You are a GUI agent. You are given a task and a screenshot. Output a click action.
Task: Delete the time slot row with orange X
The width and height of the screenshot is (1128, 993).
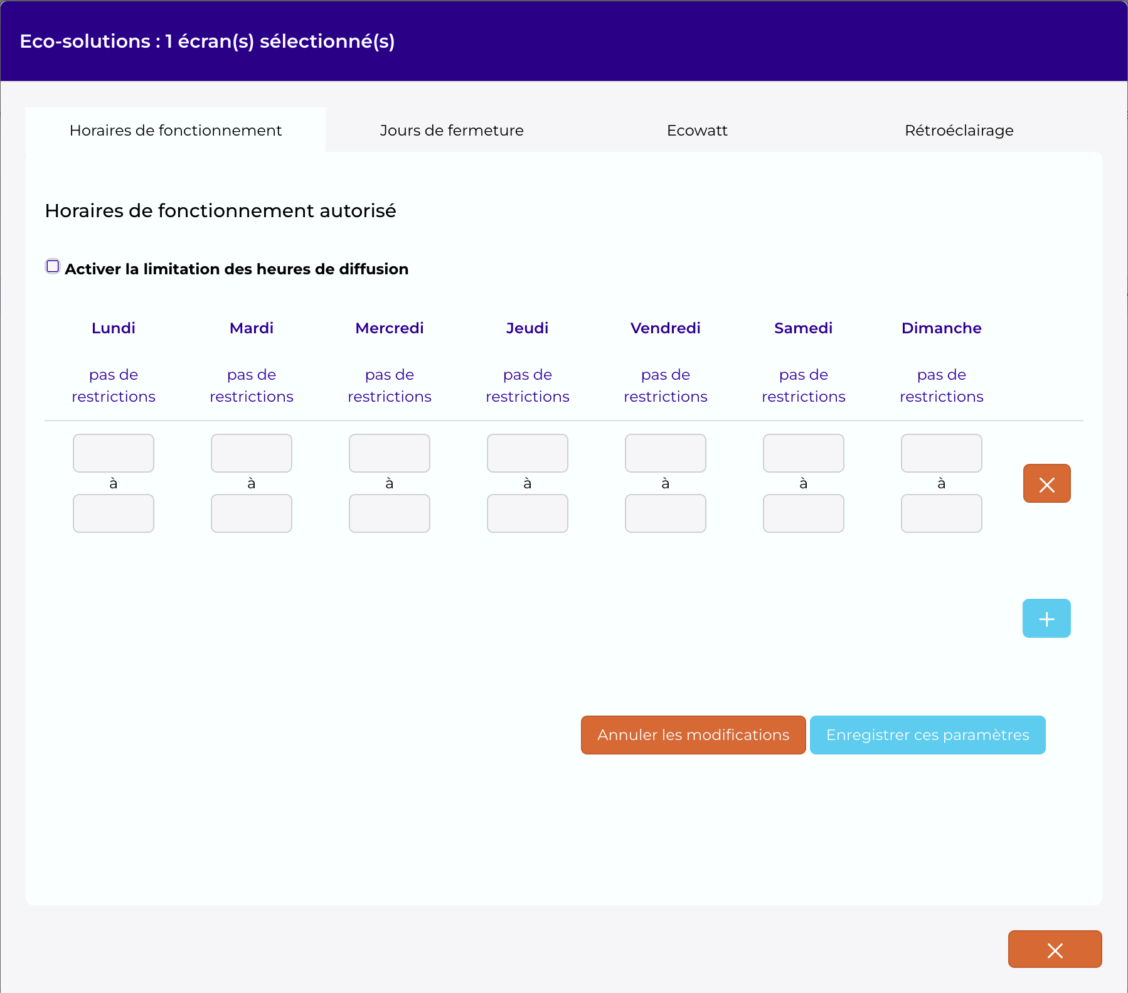click(1046, 483)
